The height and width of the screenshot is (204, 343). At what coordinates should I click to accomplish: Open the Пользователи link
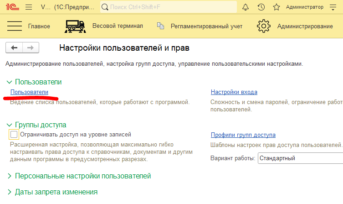tap(29, 92)
